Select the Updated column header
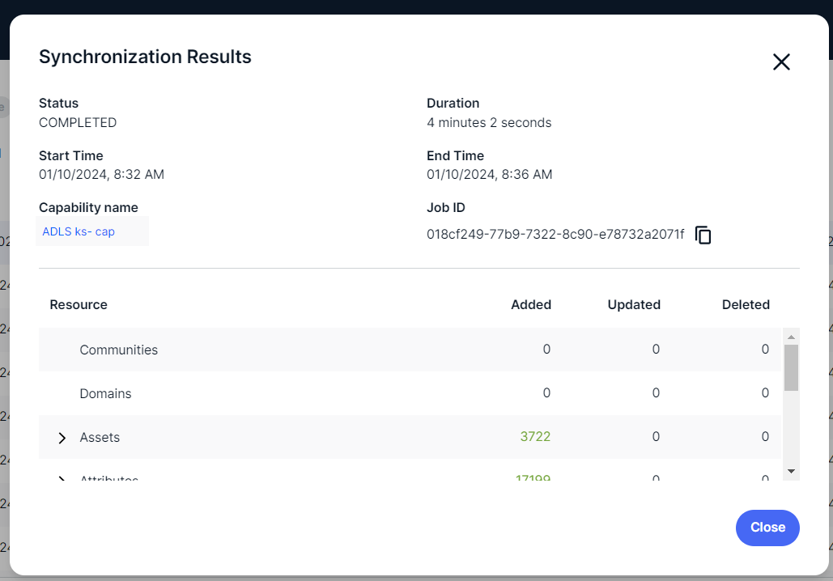This screenshot has width=833, height=581. click(x=634, y=305)
